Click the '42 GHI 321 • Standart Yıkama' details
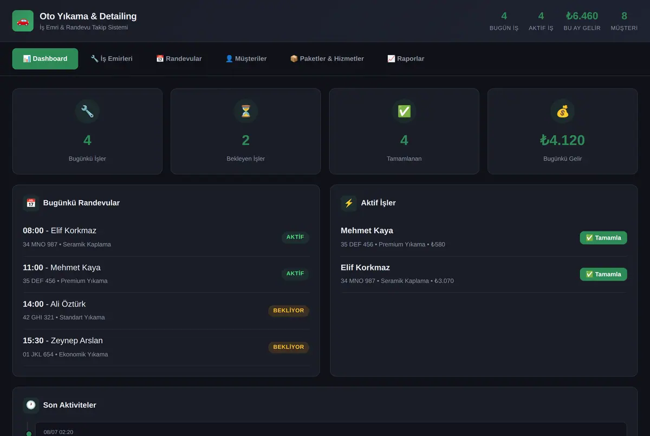Viewport: 650px width, 436px height. point(64,318)
